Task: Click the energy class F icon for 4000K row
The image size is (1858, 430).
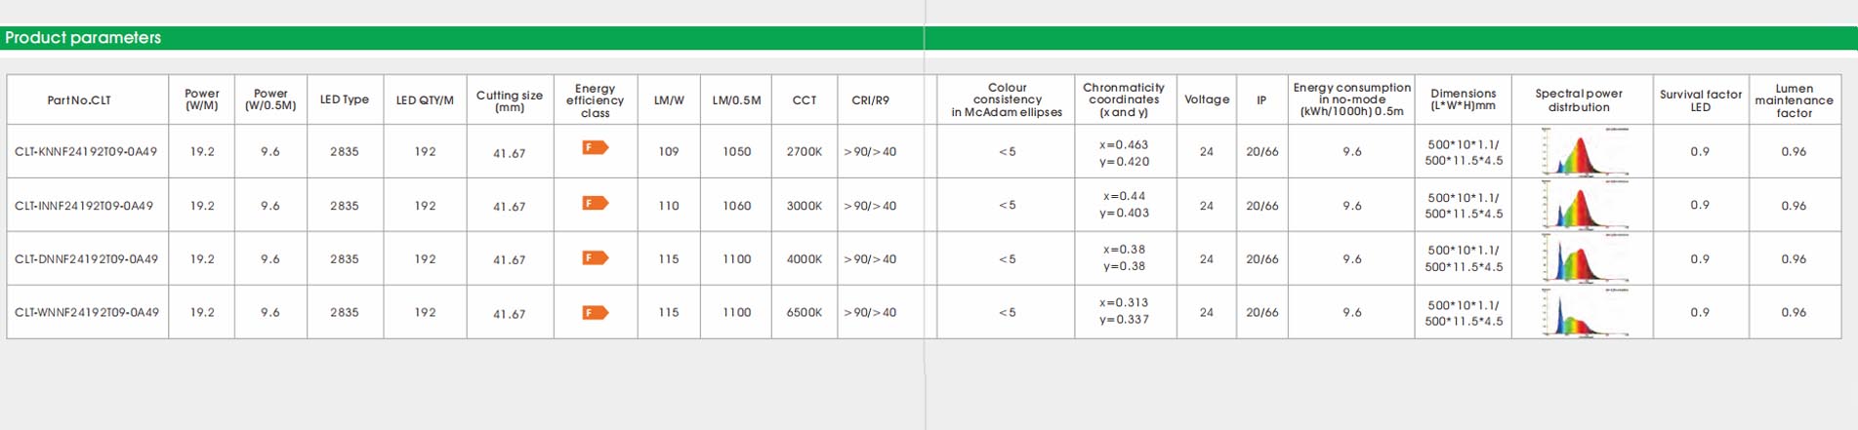Action: pyautogui.click(x=595, y=257)
